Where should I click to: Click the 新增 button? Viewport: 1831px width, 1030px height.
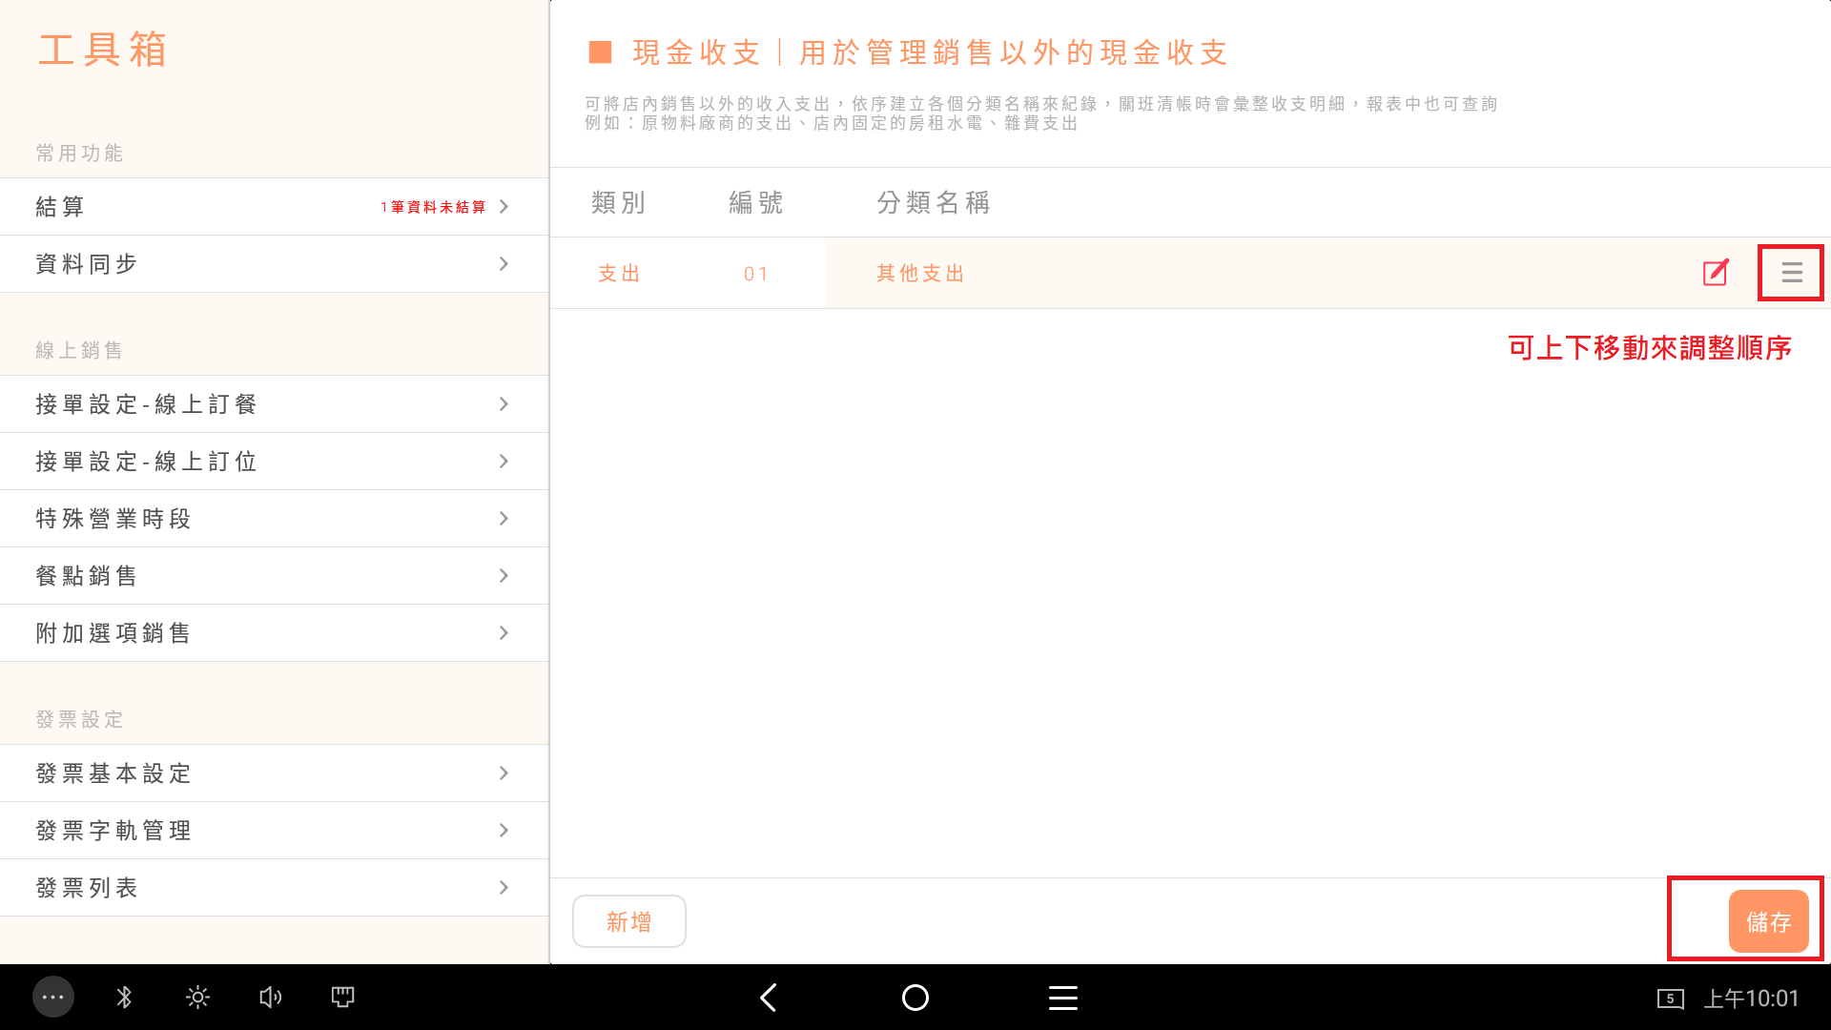tap(629, 921)
